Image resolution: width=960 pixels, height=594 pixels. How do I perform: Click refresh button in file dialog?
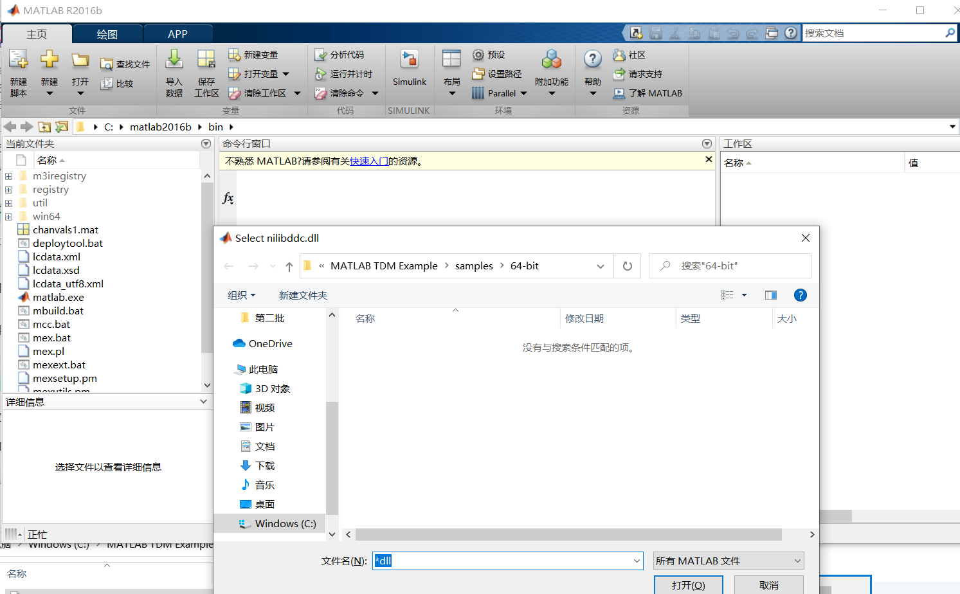pyautogui.click(x=628, y=265)
